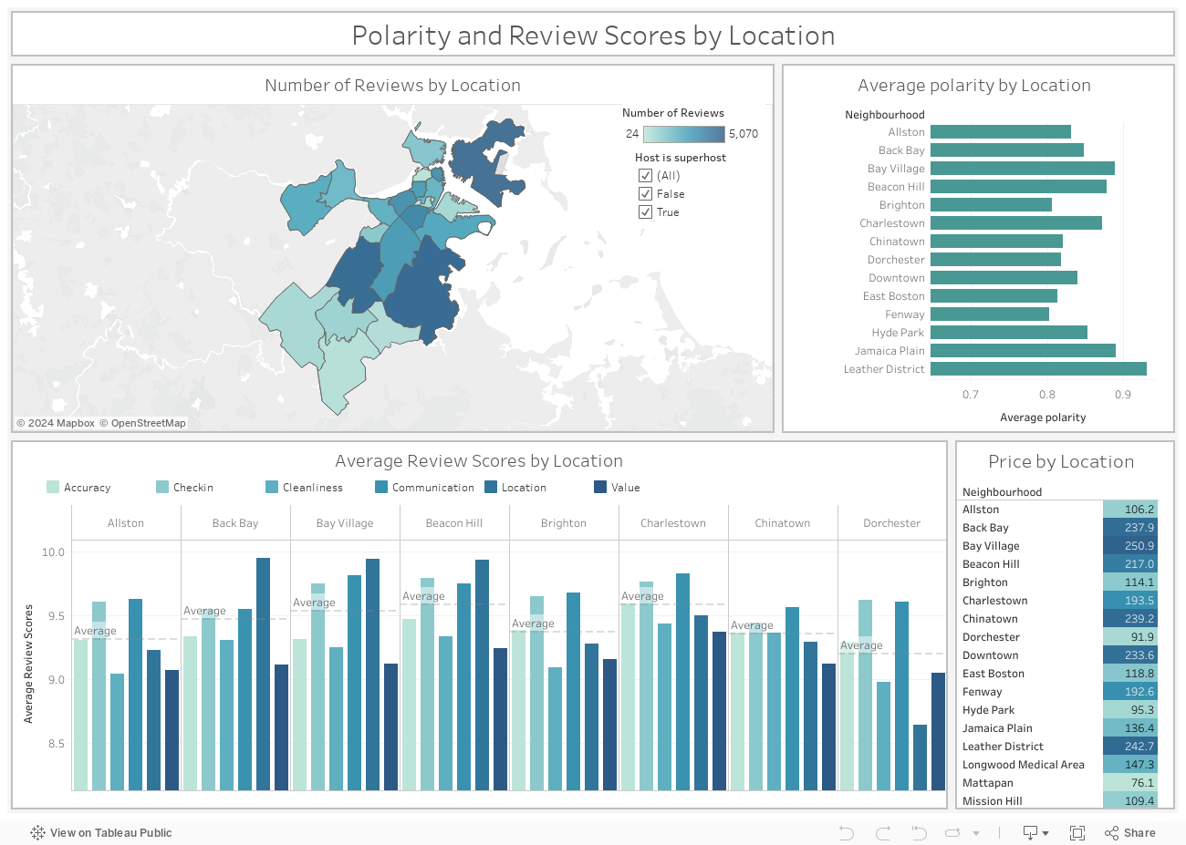1186x845 pixels.
Task: Click the Undo arrow icon
Action: [847, 832]
